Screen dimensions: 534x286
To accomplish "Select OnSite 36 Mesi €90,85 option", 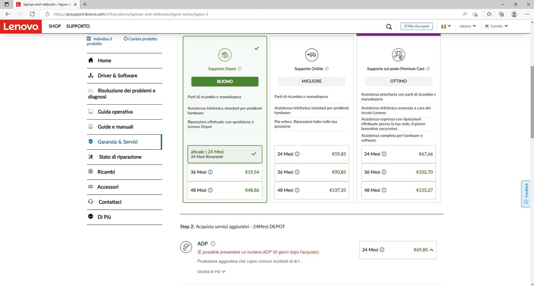I will point(312,172).
